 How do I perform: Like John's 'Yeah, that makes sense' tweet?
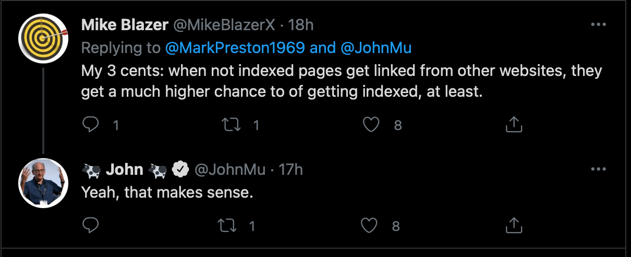pyautogui.click(x=370, y=225)
